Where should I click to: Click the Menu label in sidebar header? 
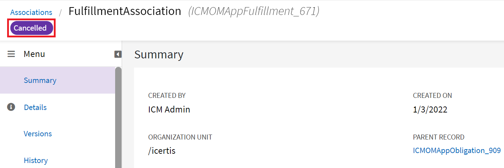[34, 54]
